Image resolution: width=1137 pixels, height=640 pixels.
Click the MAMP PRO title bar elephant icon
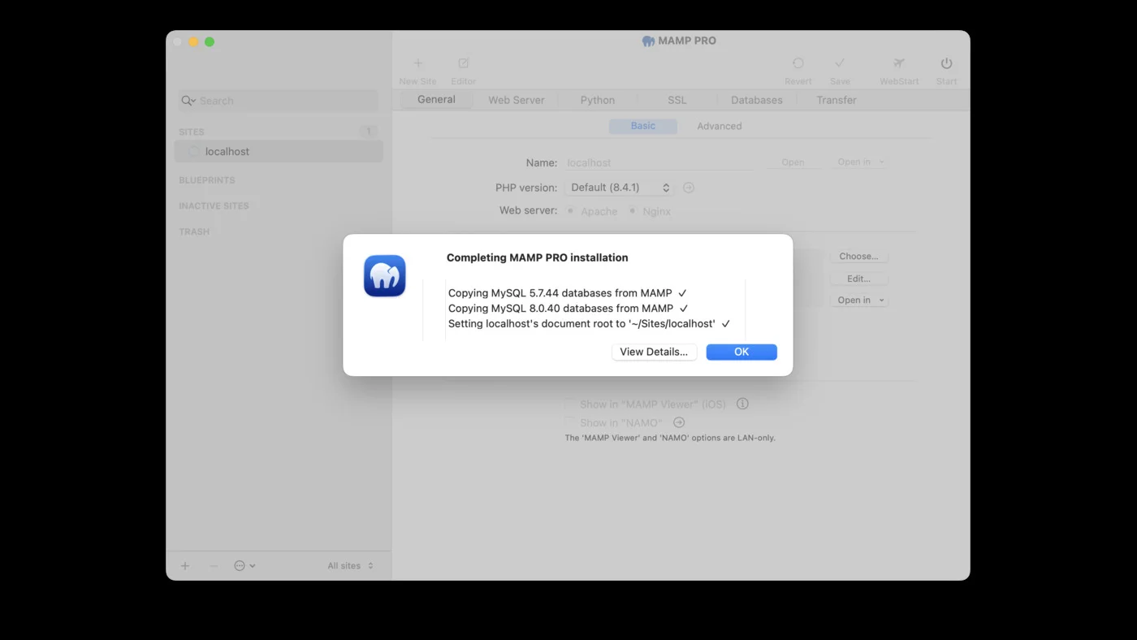[648, 41]
